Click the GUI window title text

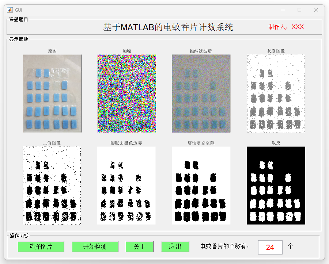tap(19, 10)
